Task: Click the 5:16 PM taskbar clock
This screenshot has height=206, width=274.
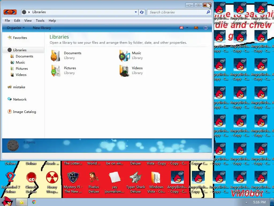Action: coord(259,202)
